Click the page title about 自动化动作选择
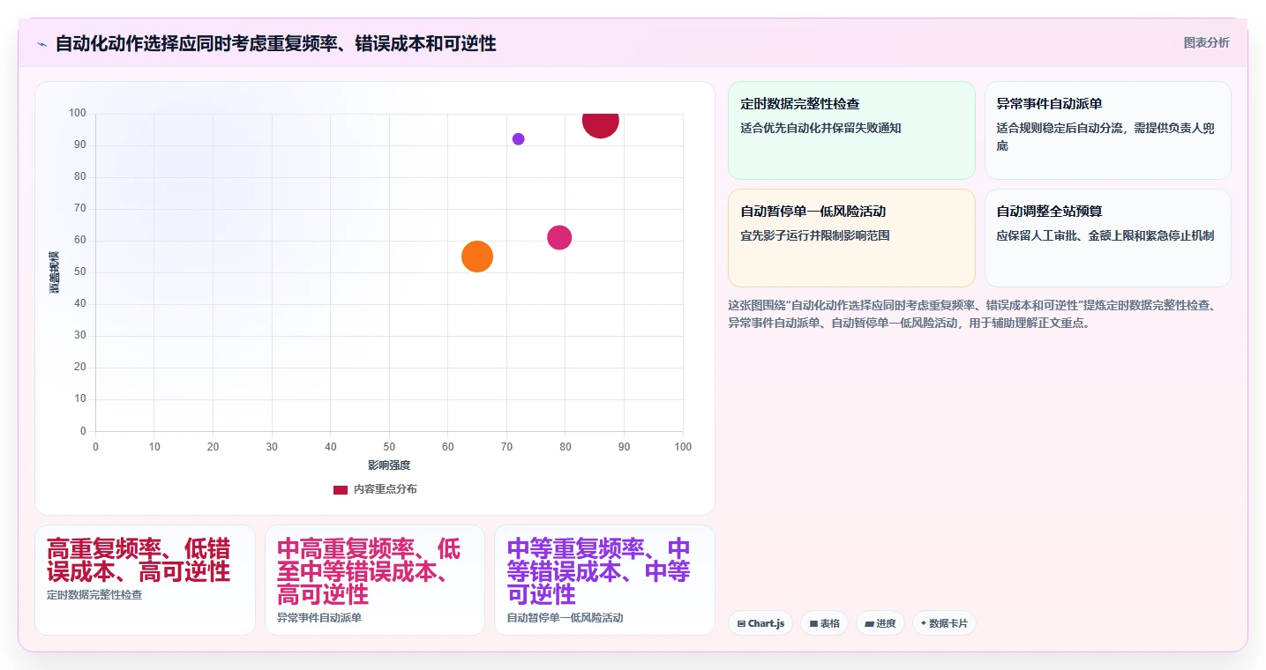The height and width of the screenshot is (670, 1266). pyautogui.click(x=275, y=44)
